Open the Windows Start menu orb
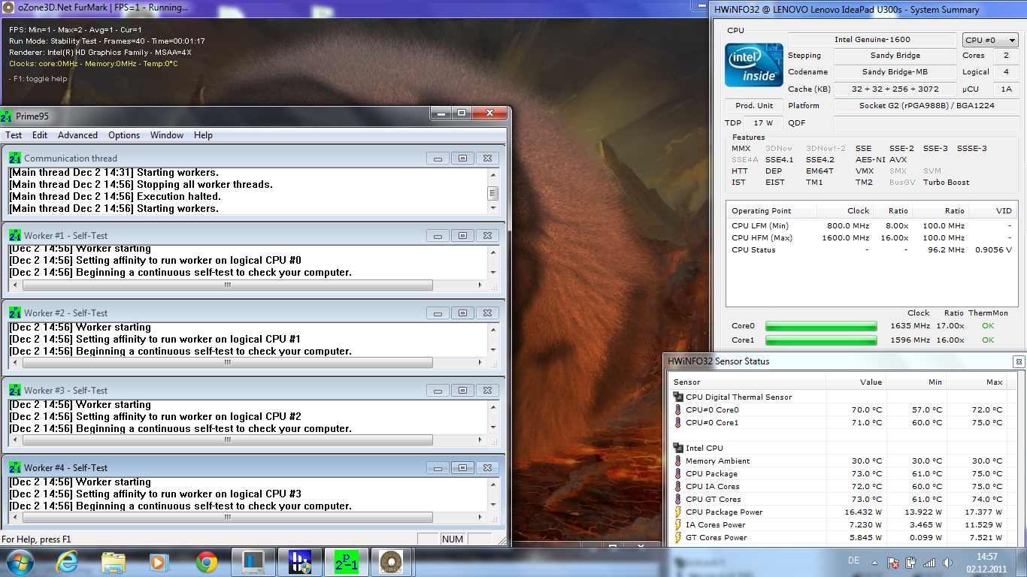Viewport: 1027px width, 577px height. (x=20, y=562)
